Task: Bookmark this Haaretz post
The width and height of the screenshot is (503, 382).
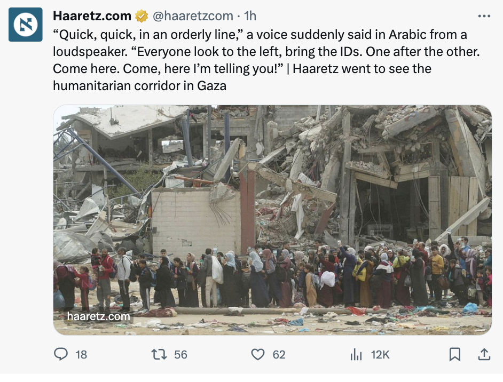Action: click(x=455, y=354)
